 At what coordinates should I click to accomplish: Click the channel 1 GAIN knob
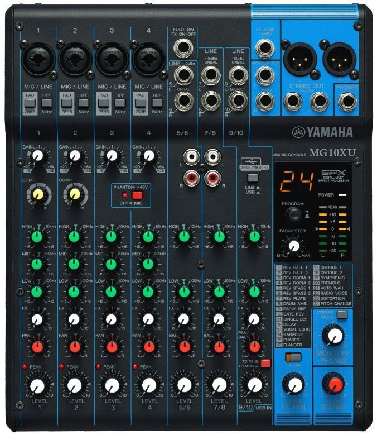coord(38,156)
